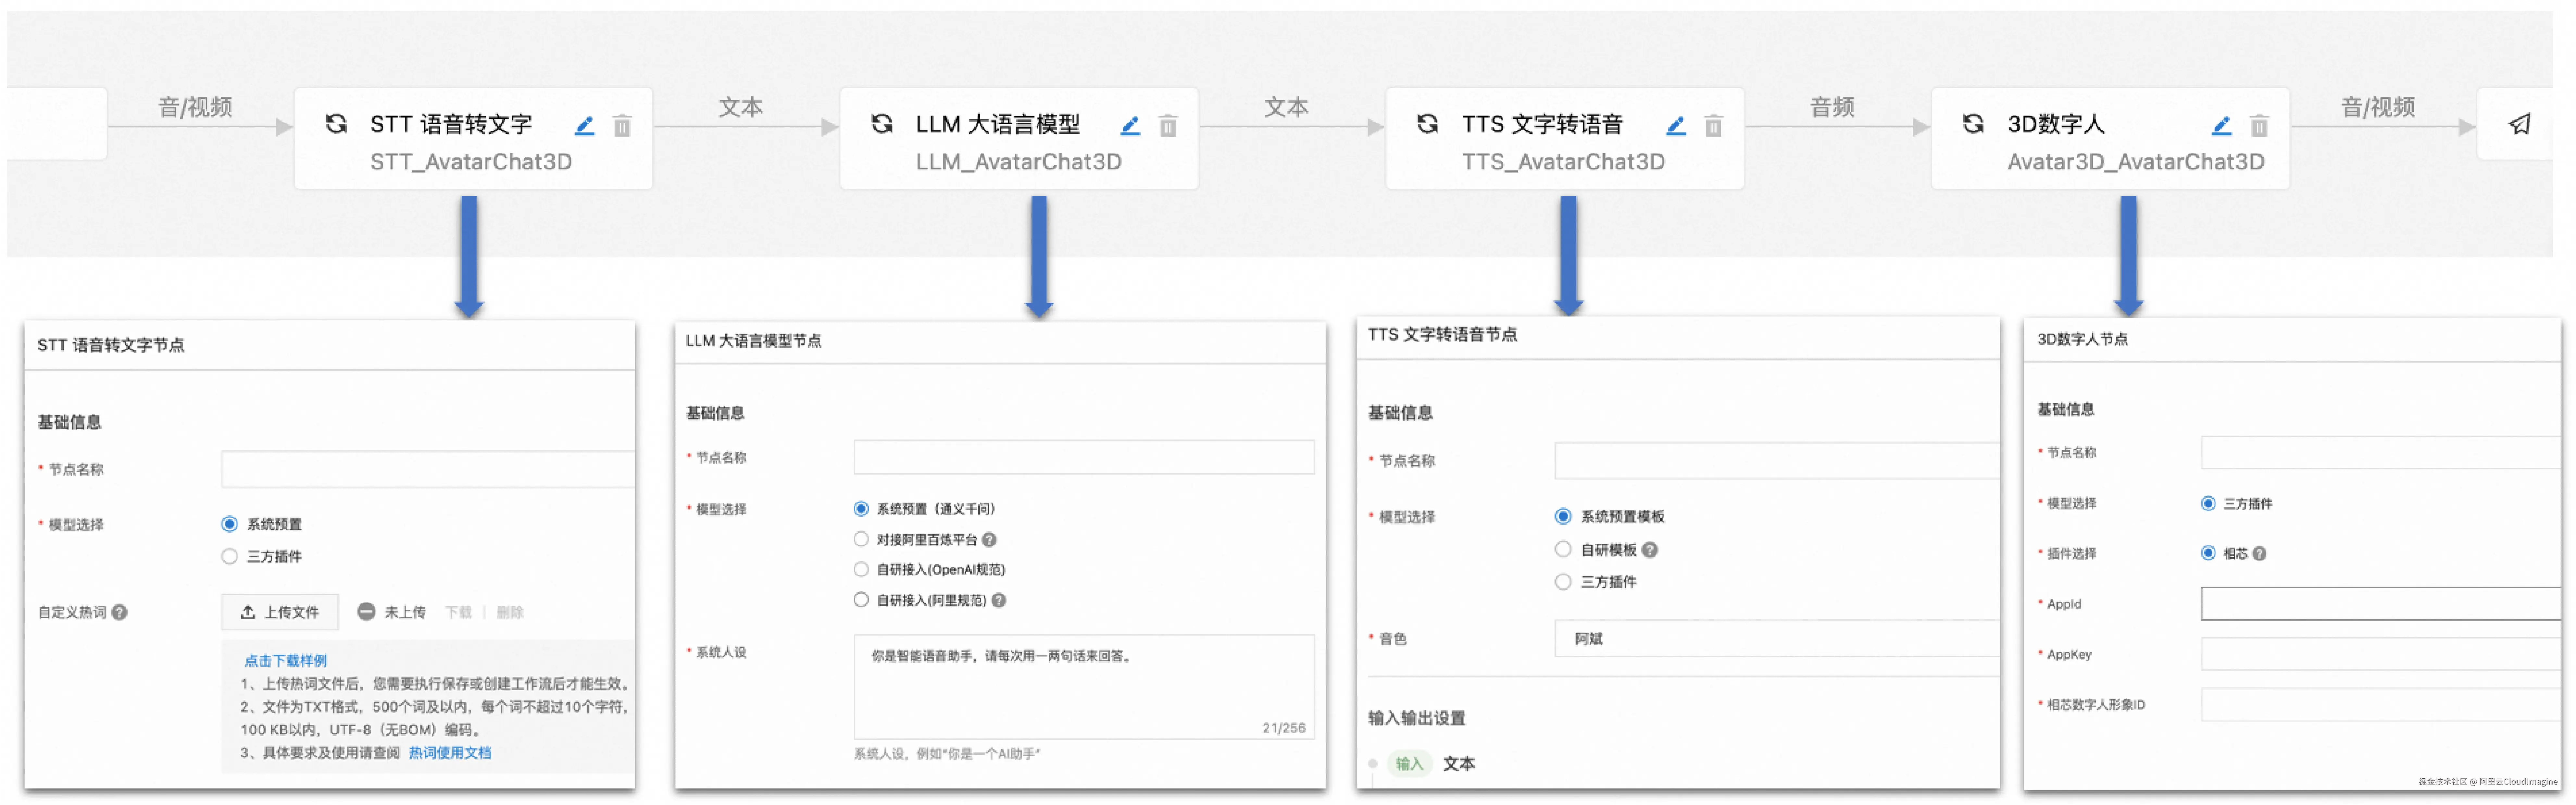
Task: Click the 上传文件 button
Action: tap(280, 612)
